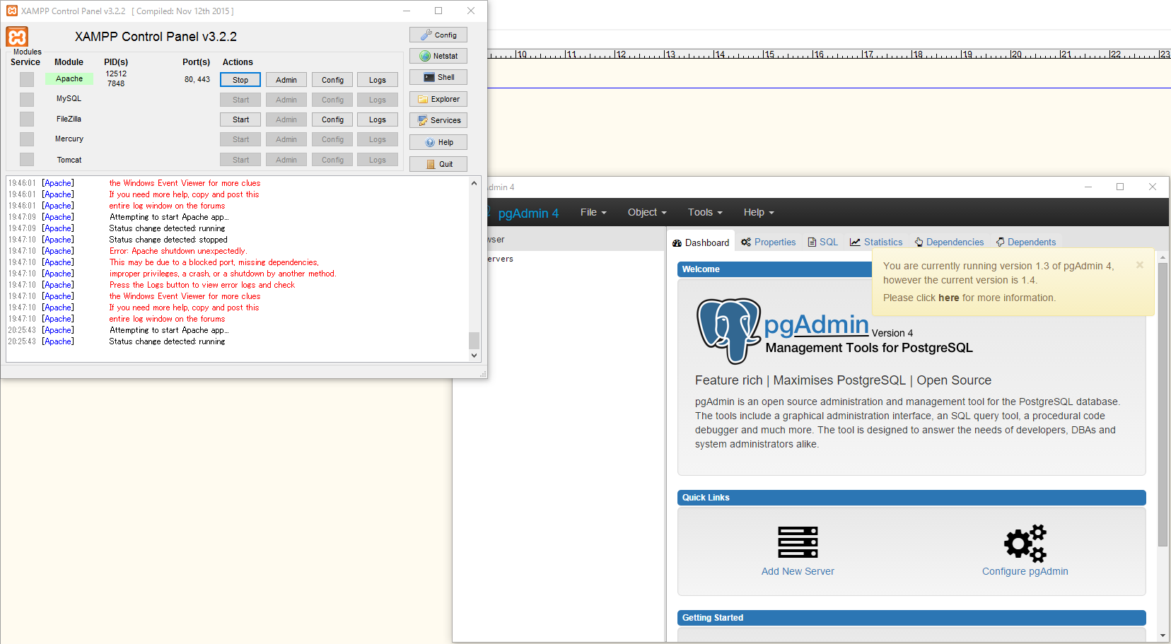The width and height of the screenshot is (1171, 644).
Task: Select the SQL tab in pgAdmin
Action: pos(822,242)
